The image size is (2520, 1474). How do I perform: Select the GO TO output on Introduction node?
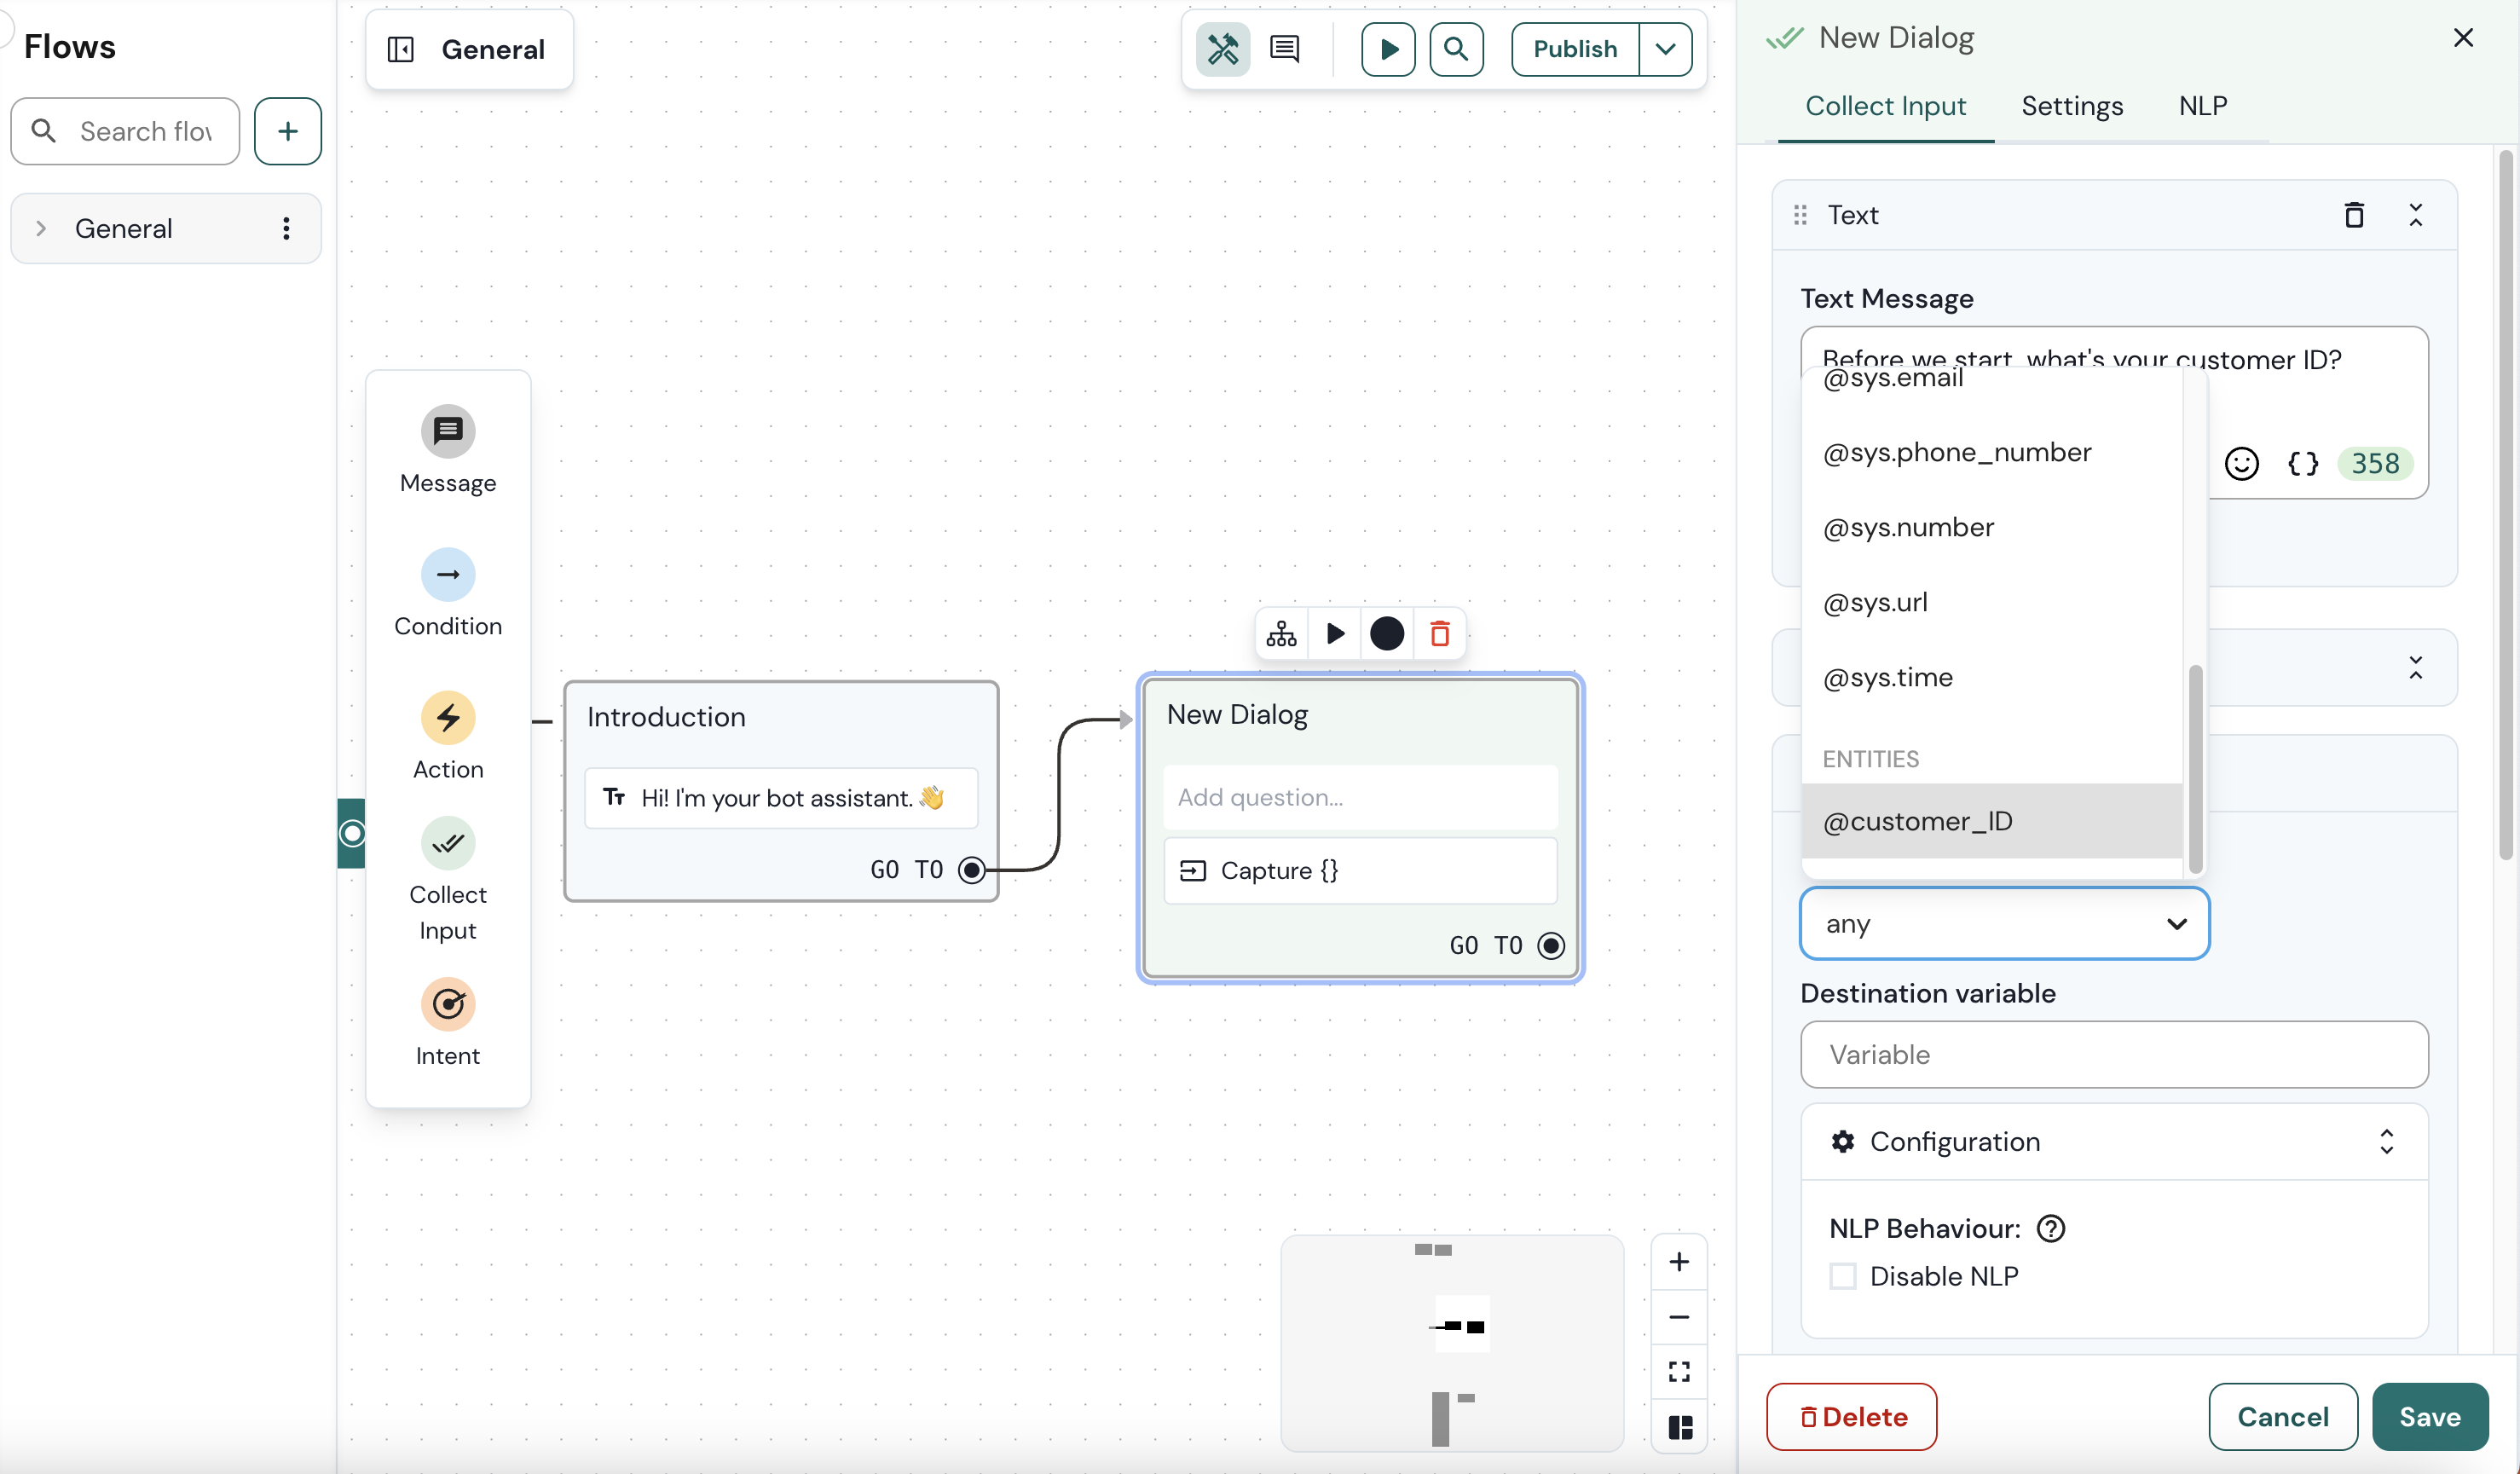point(971,869)
